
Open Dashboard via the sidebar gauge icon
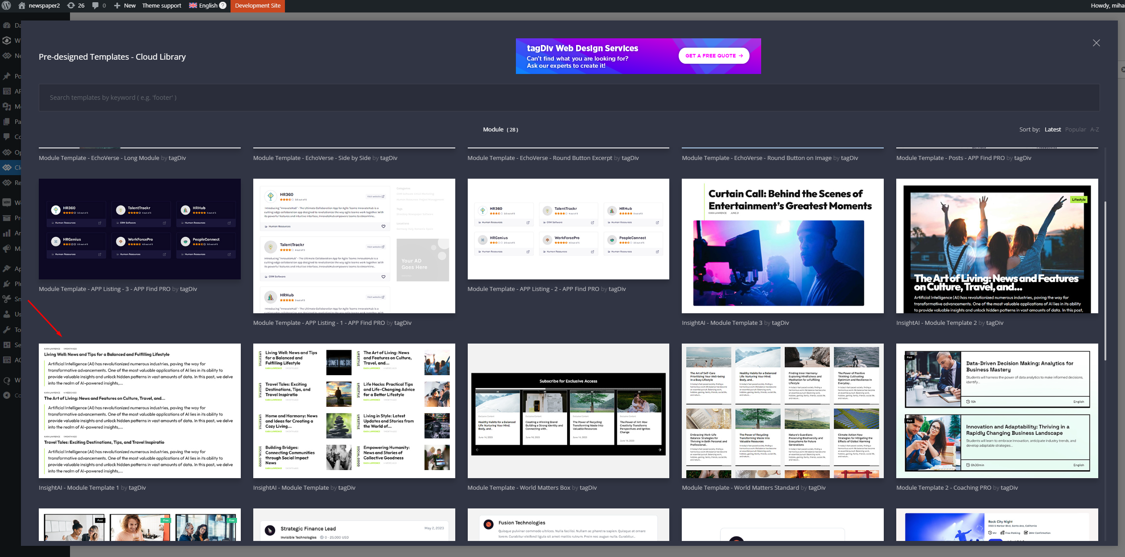pos(7,25)
